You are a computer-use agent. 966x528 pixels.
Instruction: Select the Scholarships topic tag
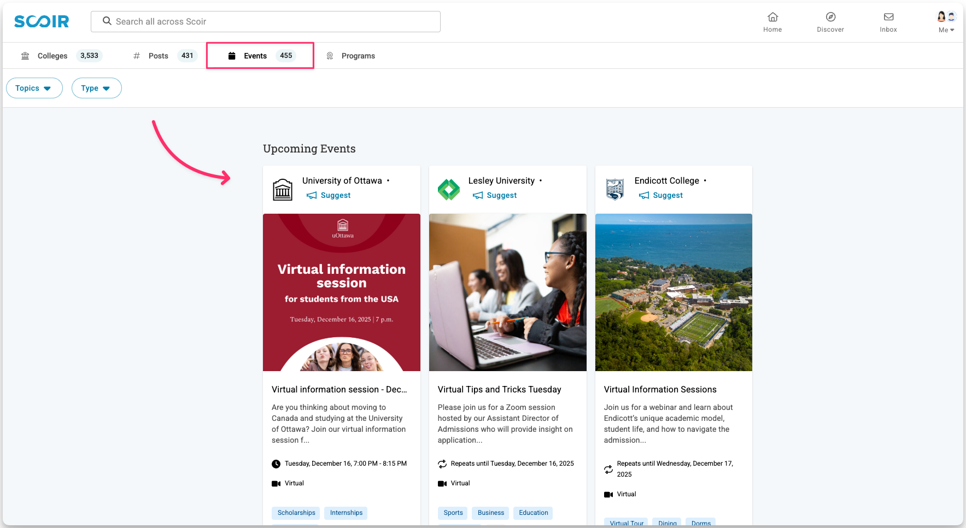click(x=296, y=513)
